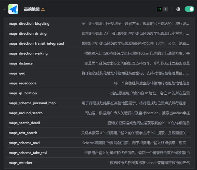Click description starting 用于行程规划结果在高德地图展示

tap(135, 103)
